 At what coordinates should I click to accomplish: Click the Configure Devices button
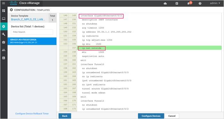151,116
